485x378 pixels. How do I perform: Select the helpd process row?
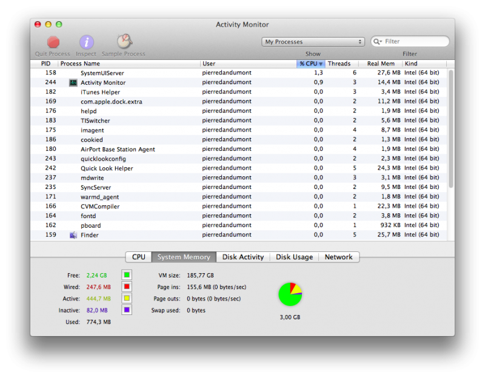pos(239,111)
